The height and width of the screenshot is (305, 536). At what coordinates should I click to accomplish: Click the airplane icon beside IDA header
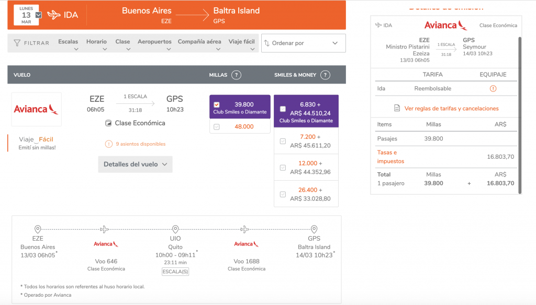(x=54, y=15)
